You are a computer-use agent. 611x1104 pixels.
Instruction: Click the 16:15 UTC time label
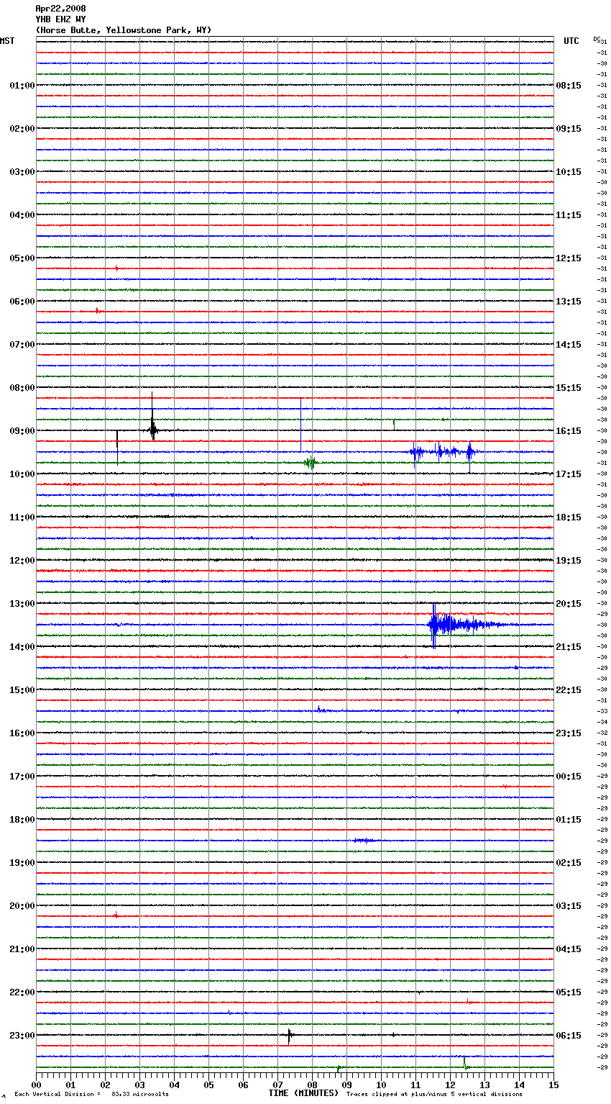point(569,431)
